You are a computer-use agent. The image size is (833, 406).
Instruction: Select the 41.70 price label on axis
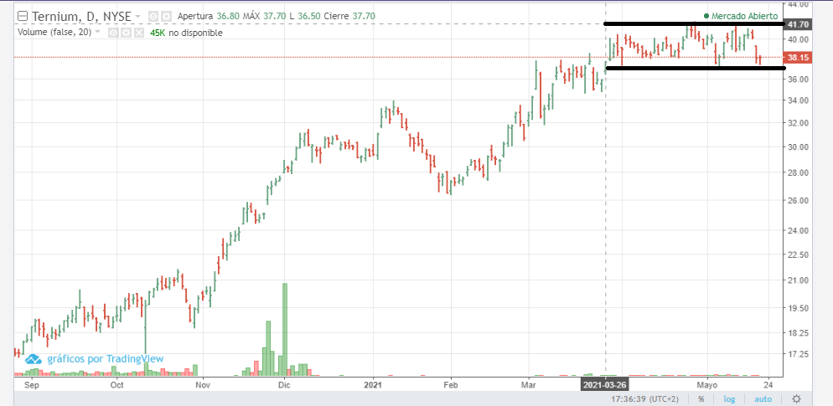(797, 25)
